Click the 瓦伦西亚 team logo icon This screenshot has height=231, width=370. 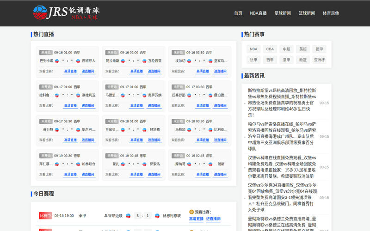pyautogui.click(x=144, y=61)
